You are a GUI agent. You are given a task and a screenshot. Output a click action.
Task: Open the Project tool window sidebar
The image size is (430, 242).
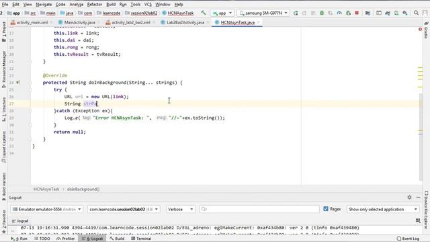point(4,32)
